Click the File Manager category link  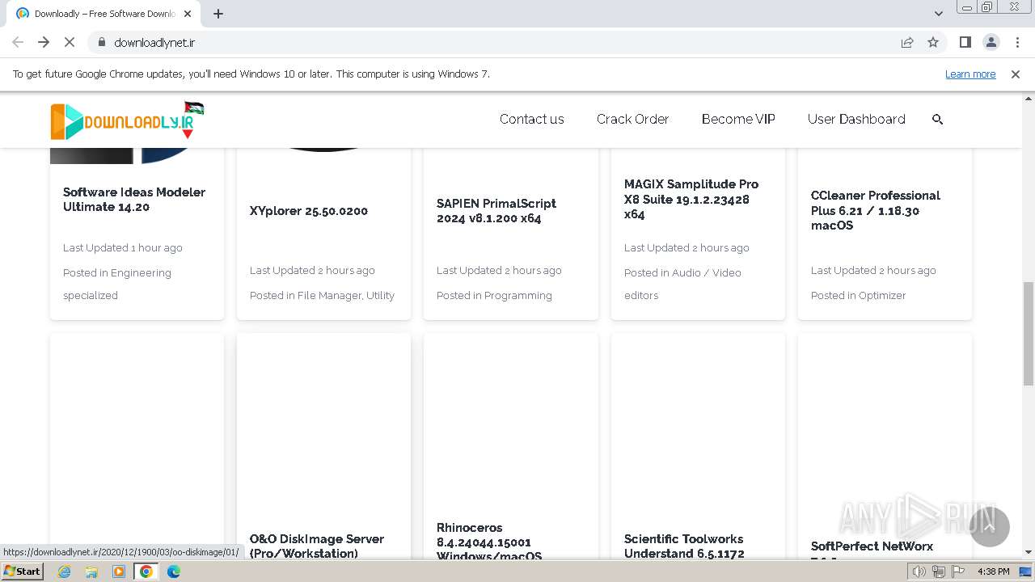pos(329,295)
